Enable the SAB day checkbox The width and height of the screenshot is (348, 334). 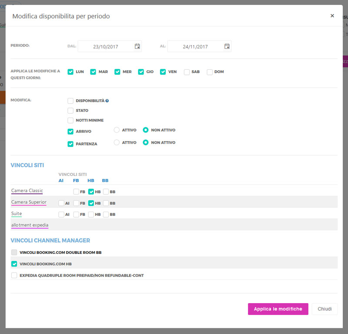(187, 72)
